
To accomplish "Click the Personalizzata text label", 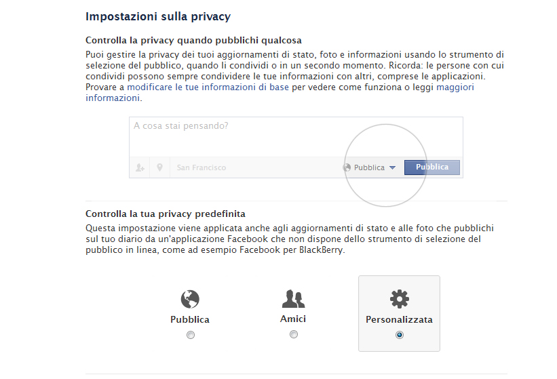I will coord(400,319).
